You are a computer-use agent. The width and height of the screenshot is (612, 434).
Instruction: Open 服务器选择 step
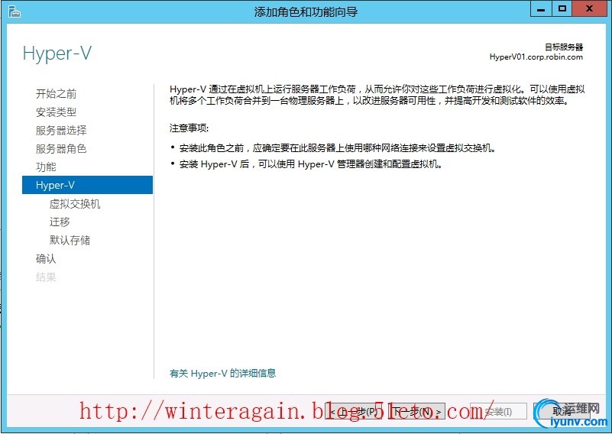point(61,131)
